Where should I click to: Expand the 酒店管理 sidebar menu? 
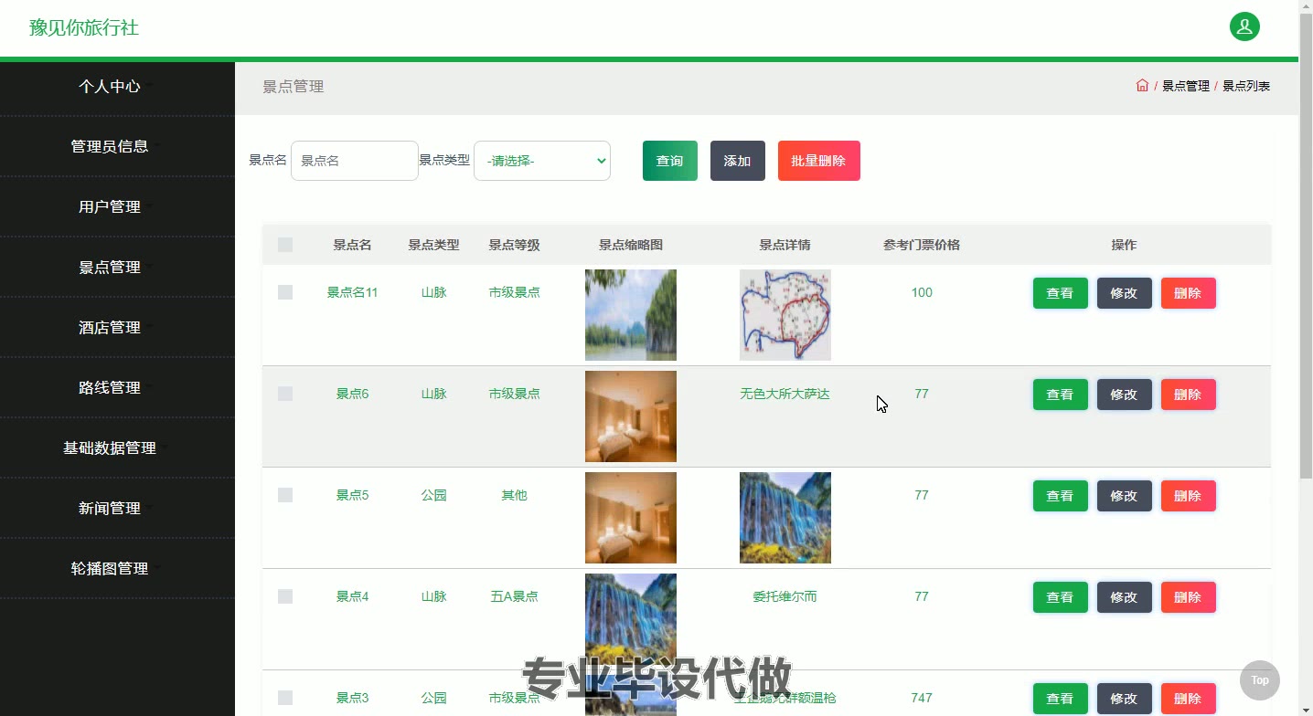[x=117, y=328]
